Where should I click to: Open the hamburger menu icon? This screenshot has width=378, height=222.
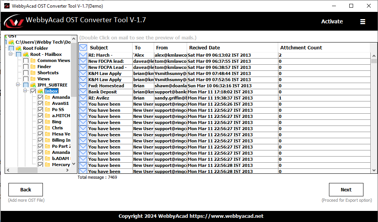click(363, 22)
